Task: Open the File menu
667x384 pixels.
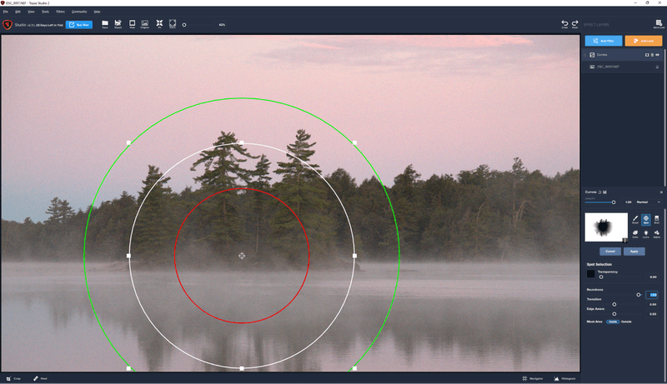Action: (6, 12)
